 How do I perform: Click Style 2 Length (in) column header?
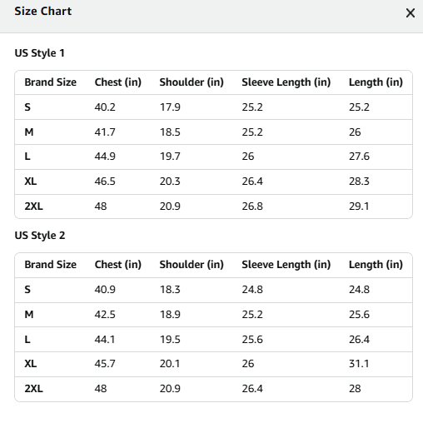point(376,265)
